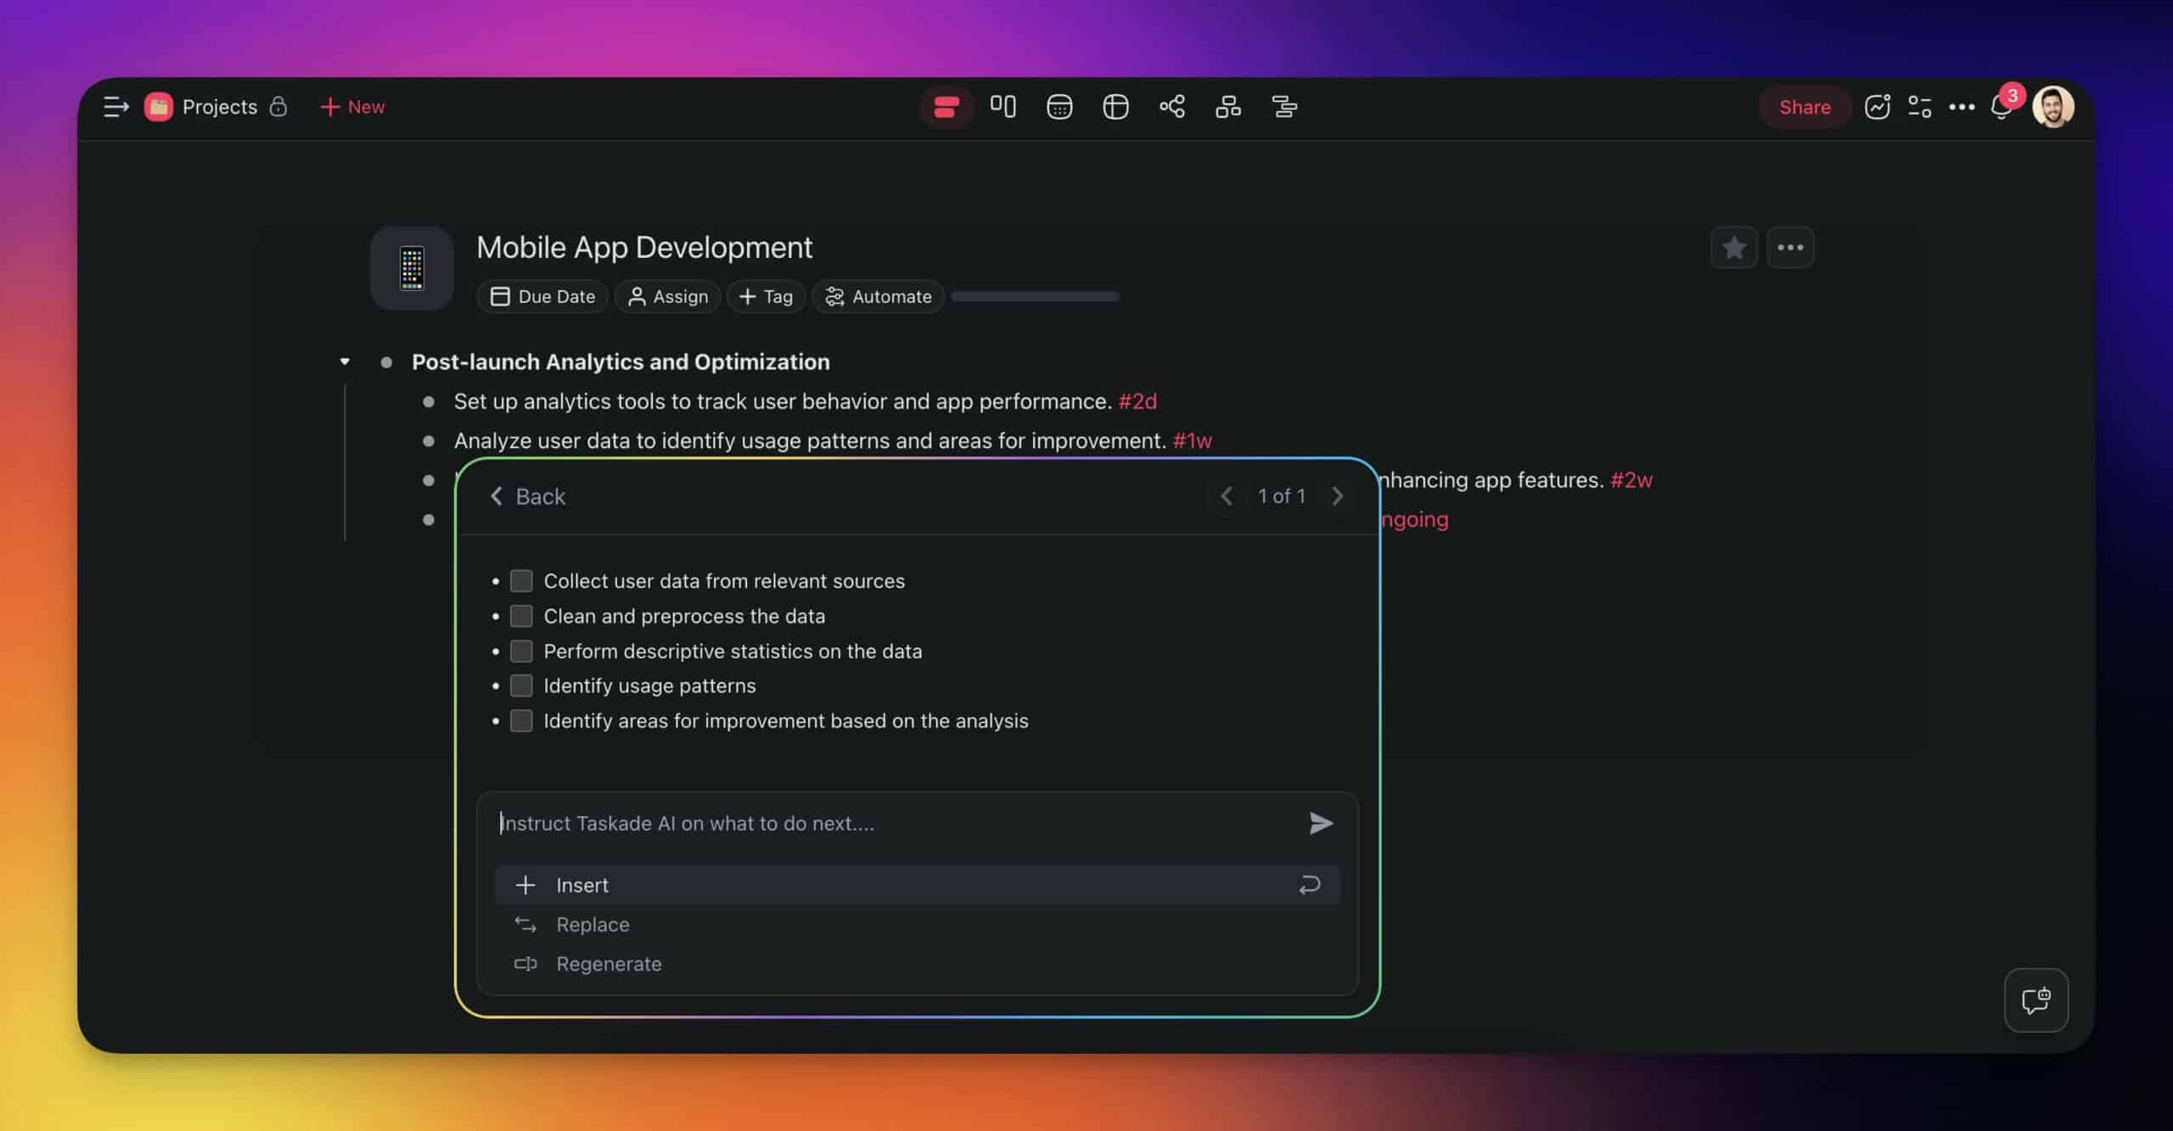Viewport: 2173px width, 1131px height.
Task: Click the project progress bar
Action: pos(1035,297)
